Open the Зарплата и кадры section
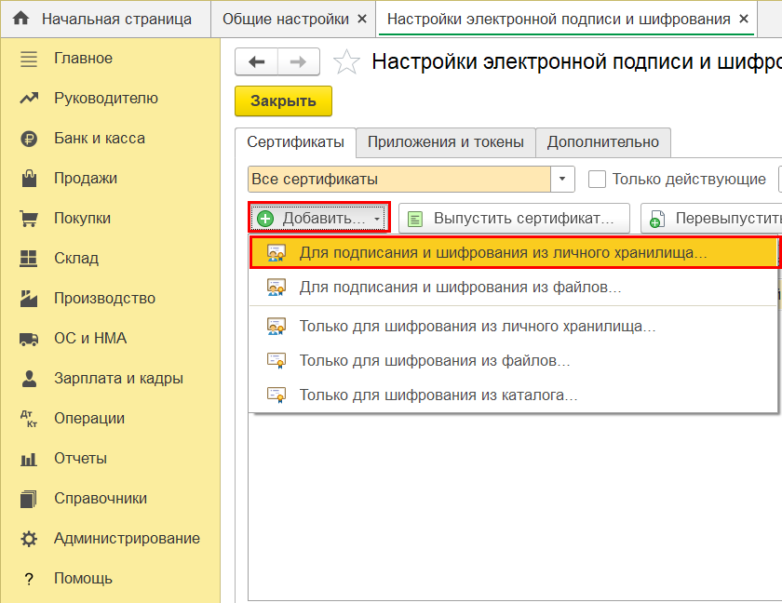 tap(110, 378)
